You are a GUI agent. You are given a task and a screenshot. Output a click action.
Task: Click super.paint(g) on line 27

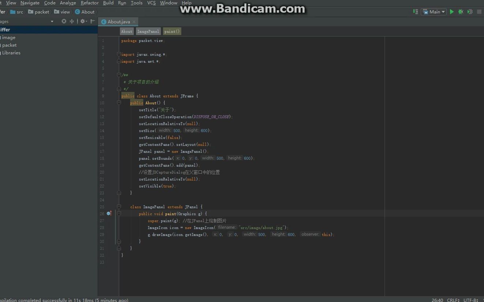coord(163,221)
